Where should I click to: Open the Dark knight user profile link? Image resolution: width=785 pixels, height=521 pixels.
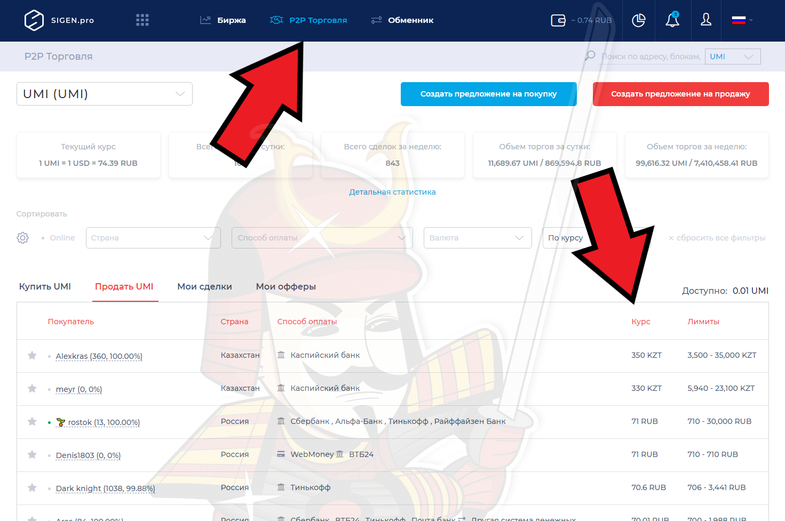(105, 488)
